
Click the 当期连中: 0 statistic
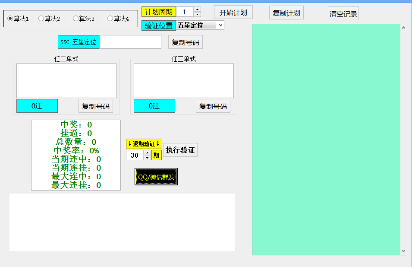click(76, 159)
